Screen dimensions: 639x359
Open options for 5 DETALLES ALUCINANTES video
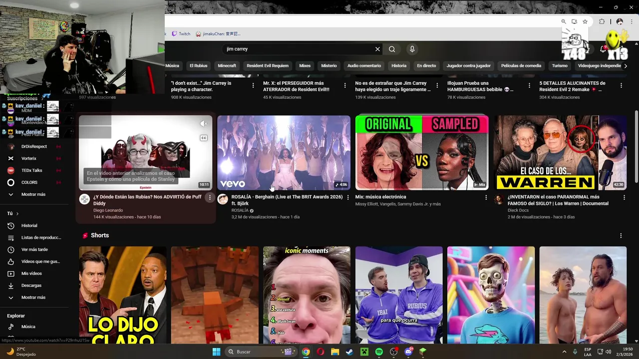622,86
